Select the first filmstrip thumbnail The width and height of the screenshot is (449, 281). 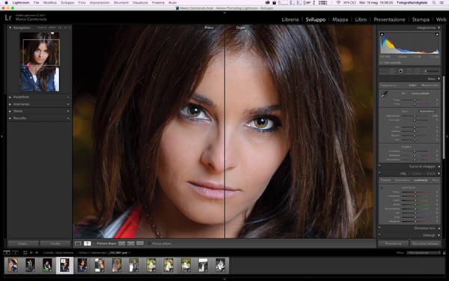pyautogui.click(x=13, y=265)
